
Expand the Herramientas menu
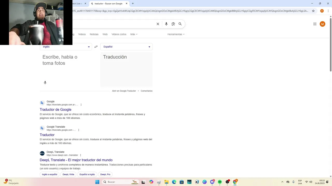176,34
